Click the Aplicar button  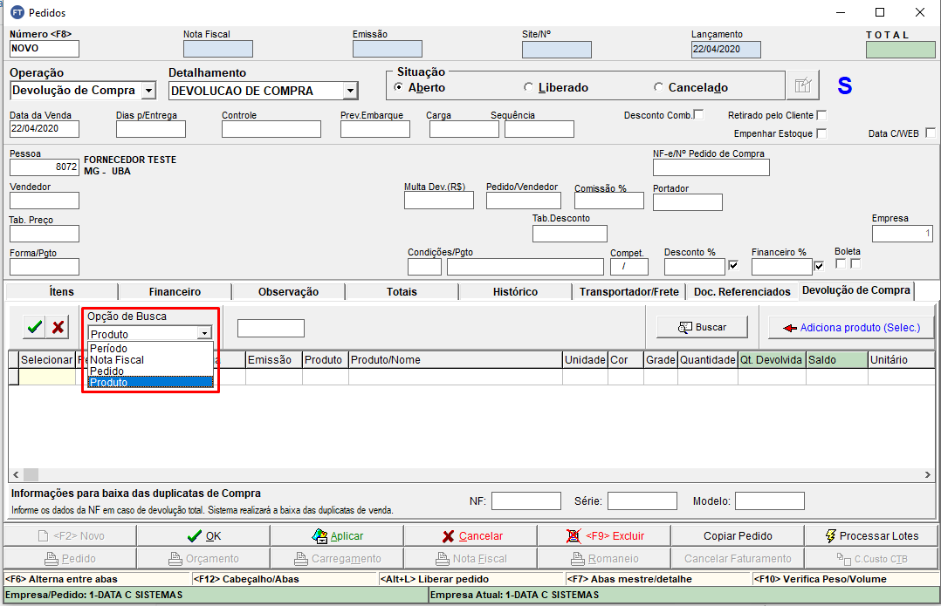337,535
